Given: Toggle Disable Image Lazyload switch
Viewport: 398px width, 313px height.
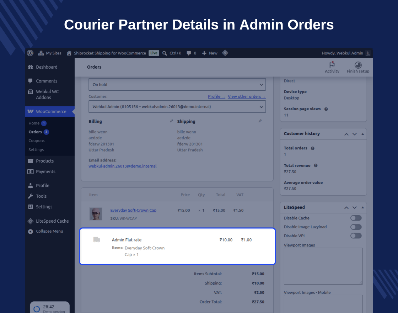Looking at the screenshot, I should (356, 227).
